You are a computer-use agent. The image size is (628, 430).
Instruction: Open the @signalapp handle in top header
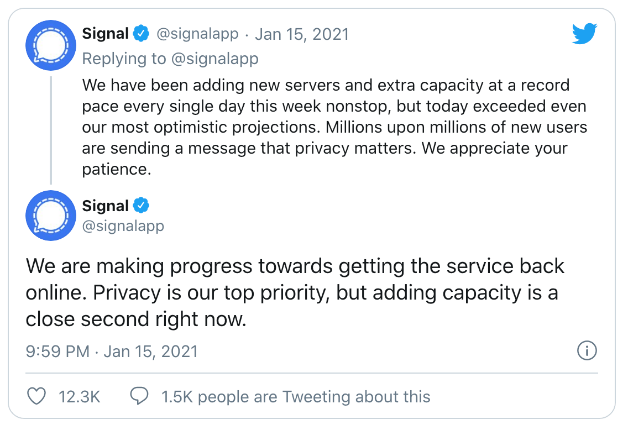point(197,34)
